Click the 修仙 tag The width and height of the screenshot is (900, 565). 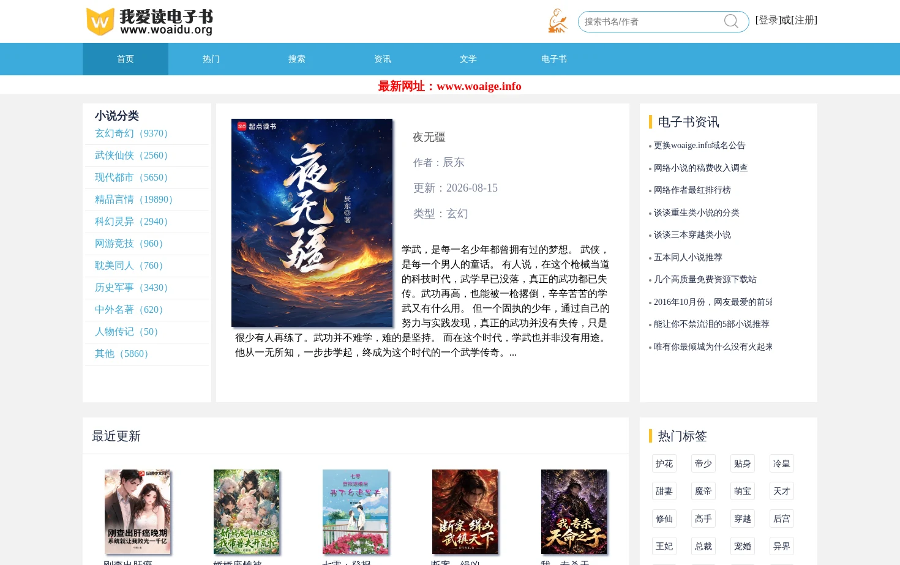[x=664, y=518]
